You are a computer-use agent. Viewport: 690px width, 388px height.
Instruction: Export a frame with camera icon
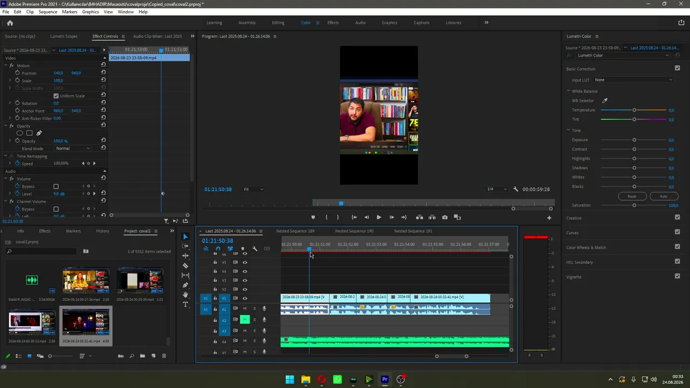(x=445, y=217)
